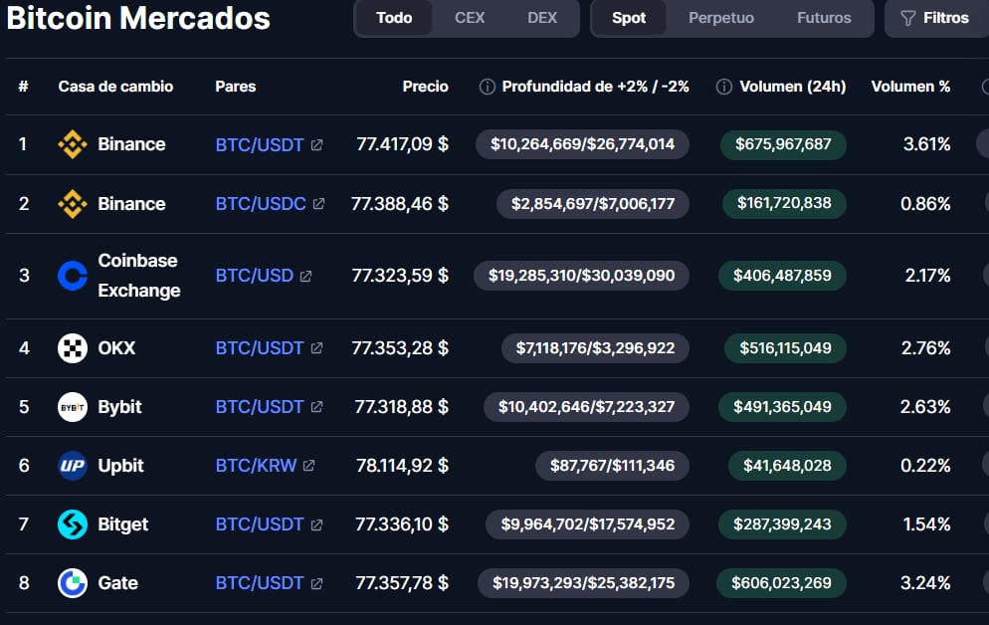Click info icon next to Volumen (24h)

[724, 87]
